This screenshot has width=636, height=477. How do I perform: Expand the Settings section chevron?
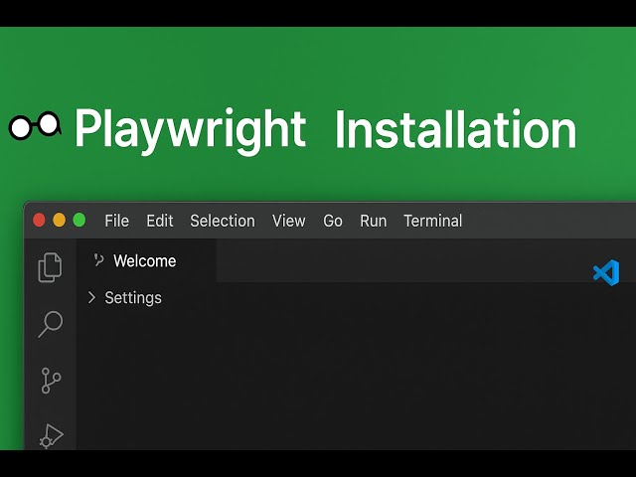[x=91, y=297]
